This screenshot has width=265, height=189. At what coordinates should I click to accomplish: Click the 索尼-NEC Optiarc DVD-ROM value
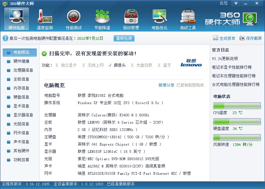point(119,159)
